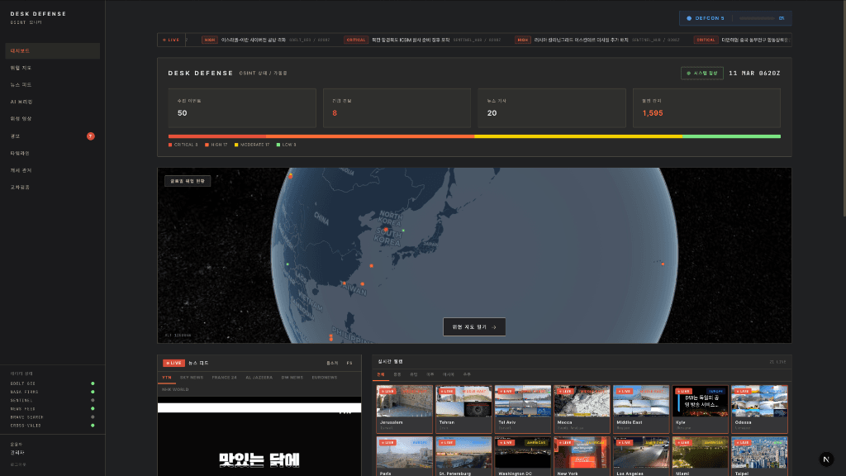Open the Jerusalem live webcam thumbnail

404,403
